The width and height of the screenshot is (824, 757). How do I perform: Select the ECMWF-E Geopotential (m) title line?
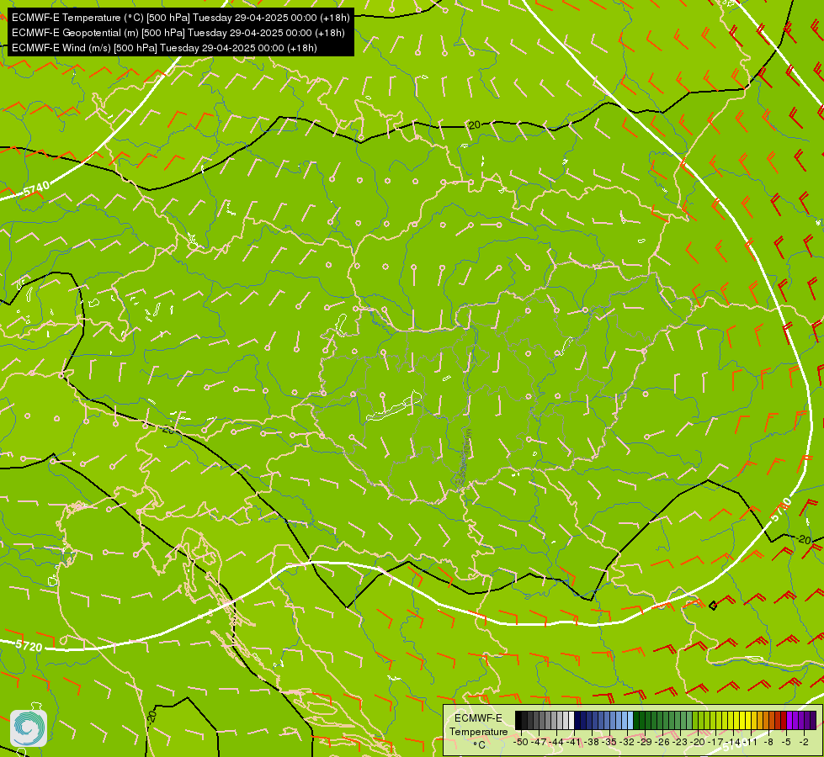(x=178, y=33)
